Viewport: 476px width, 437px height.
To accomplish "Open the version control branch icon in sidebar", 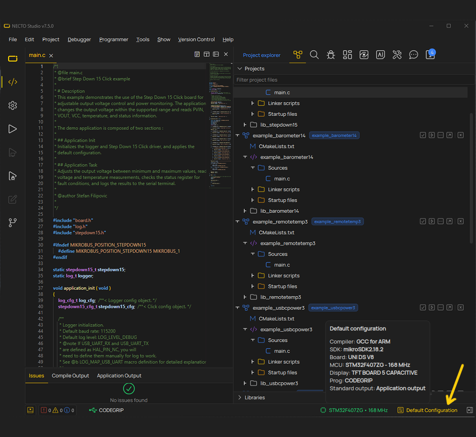I will point(13,223).
